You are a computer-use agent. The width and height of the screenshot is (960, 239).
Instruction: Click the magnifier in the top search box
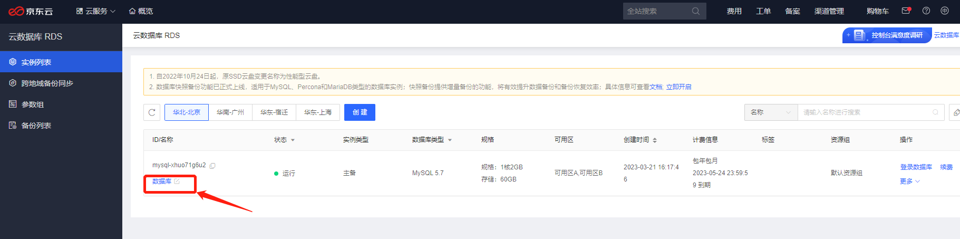tap(696, 11)
